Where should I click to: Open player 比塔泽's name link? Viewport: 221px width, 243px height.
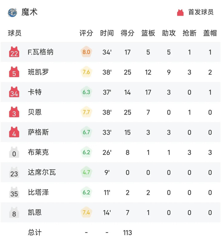tap(38, 193)
